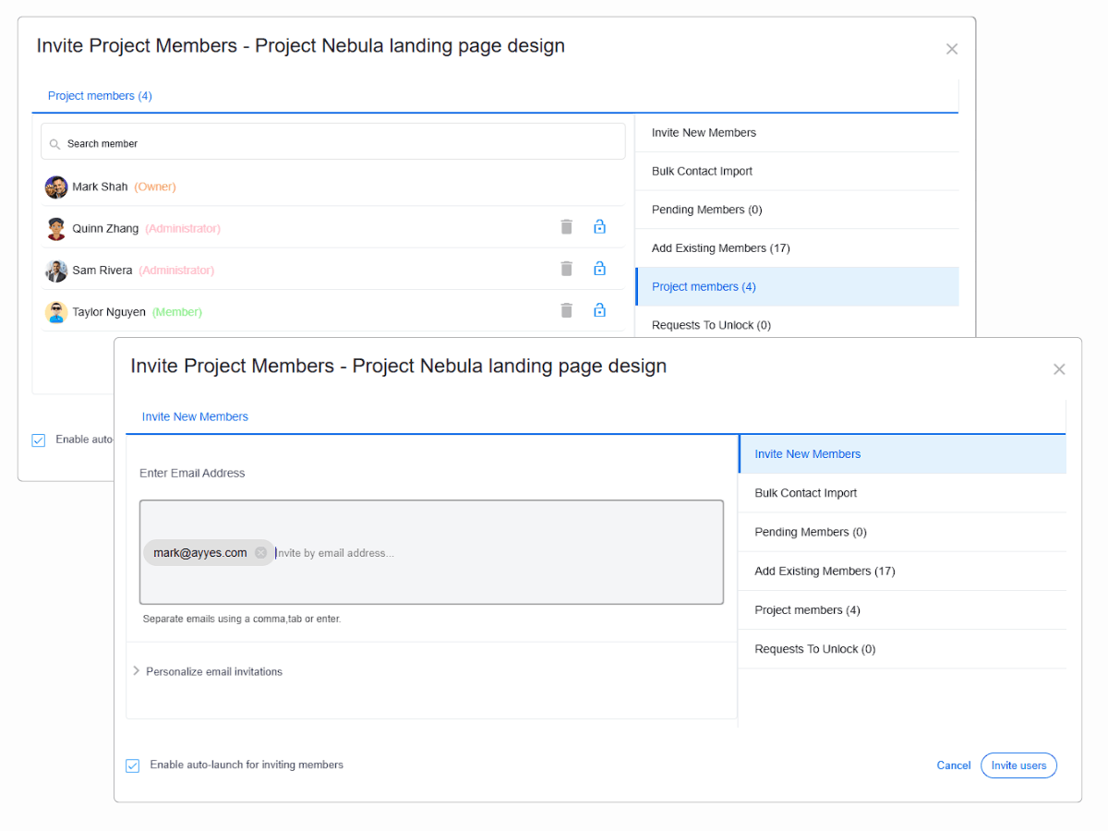The image size is (1108, 831).
Task: Delete Taylor Nguyen using the trash icon
Action: click(567, 310)
